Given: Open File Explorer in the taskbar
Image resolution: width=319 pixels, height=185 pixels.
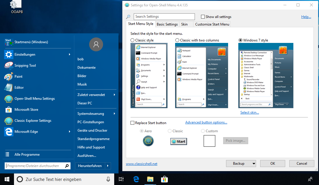Looking at the screenshot, I should (x=150, y=179).
